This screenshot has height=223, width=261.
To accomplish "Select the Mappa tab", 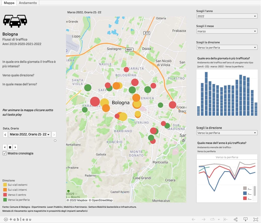I will tap(9, 3).
